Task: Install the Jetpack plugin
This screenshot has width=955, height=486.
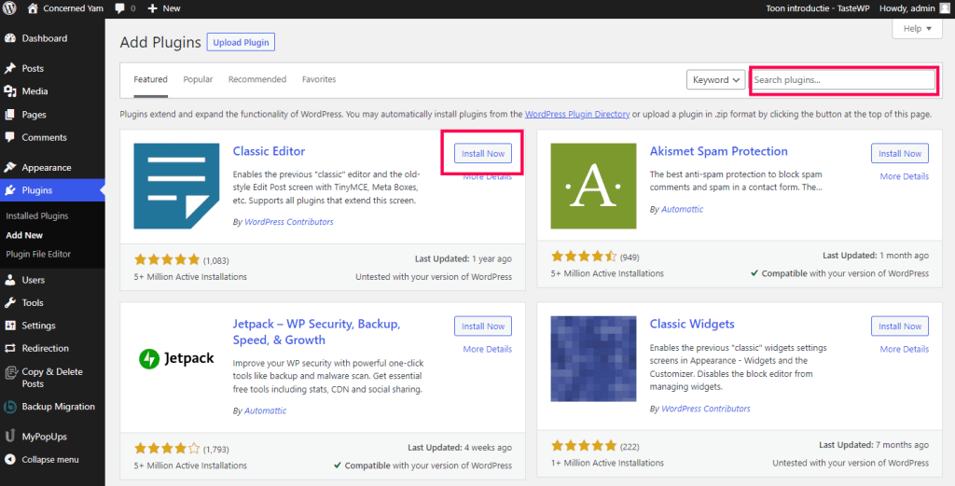Action: pos(483,326)
